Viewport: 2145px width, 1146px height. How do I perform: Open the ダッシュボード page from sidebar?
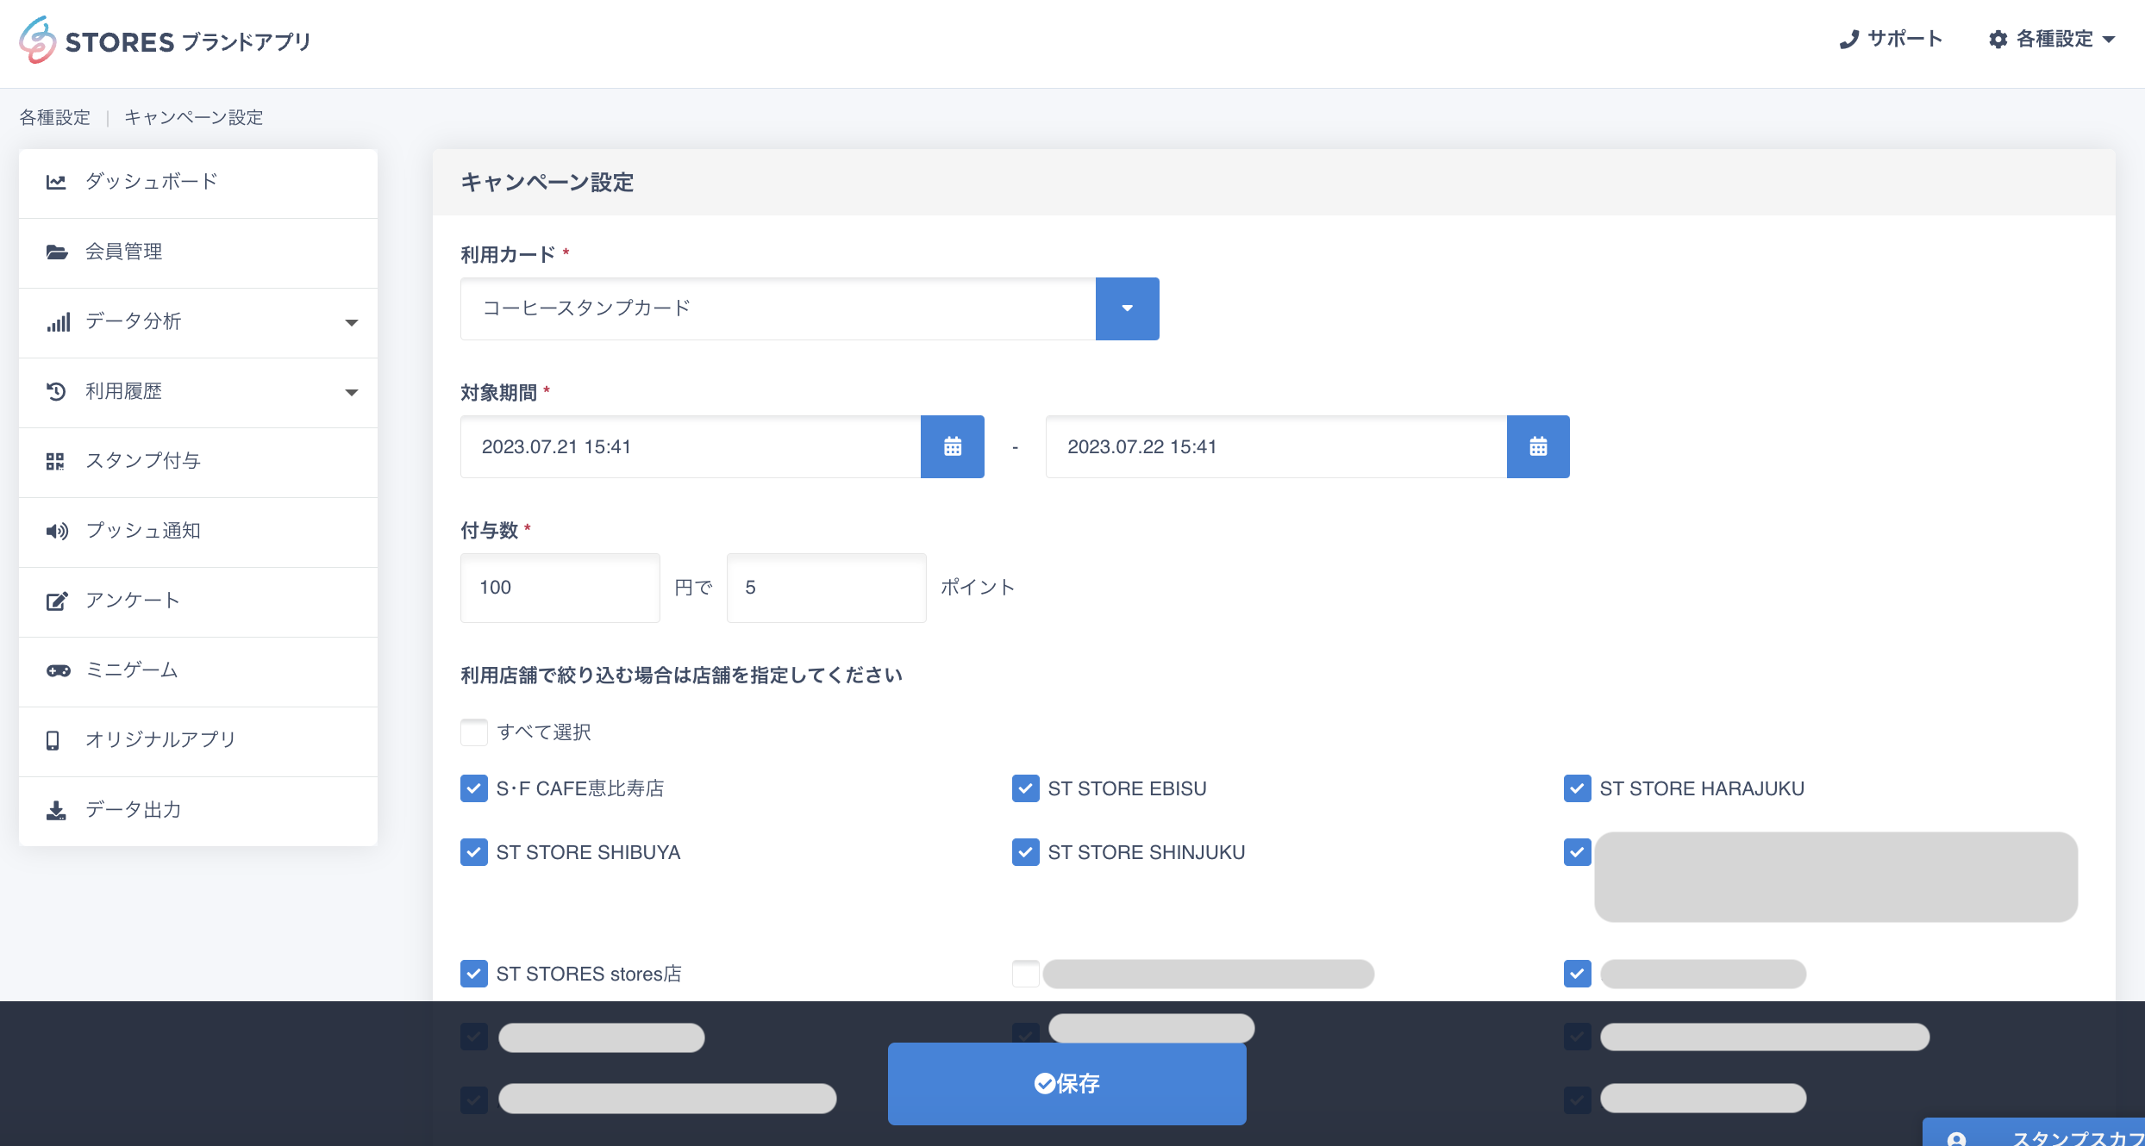(x=150, y=182)
